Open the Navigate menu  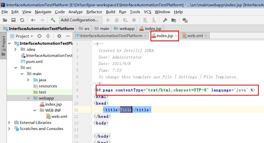(43, 12)
